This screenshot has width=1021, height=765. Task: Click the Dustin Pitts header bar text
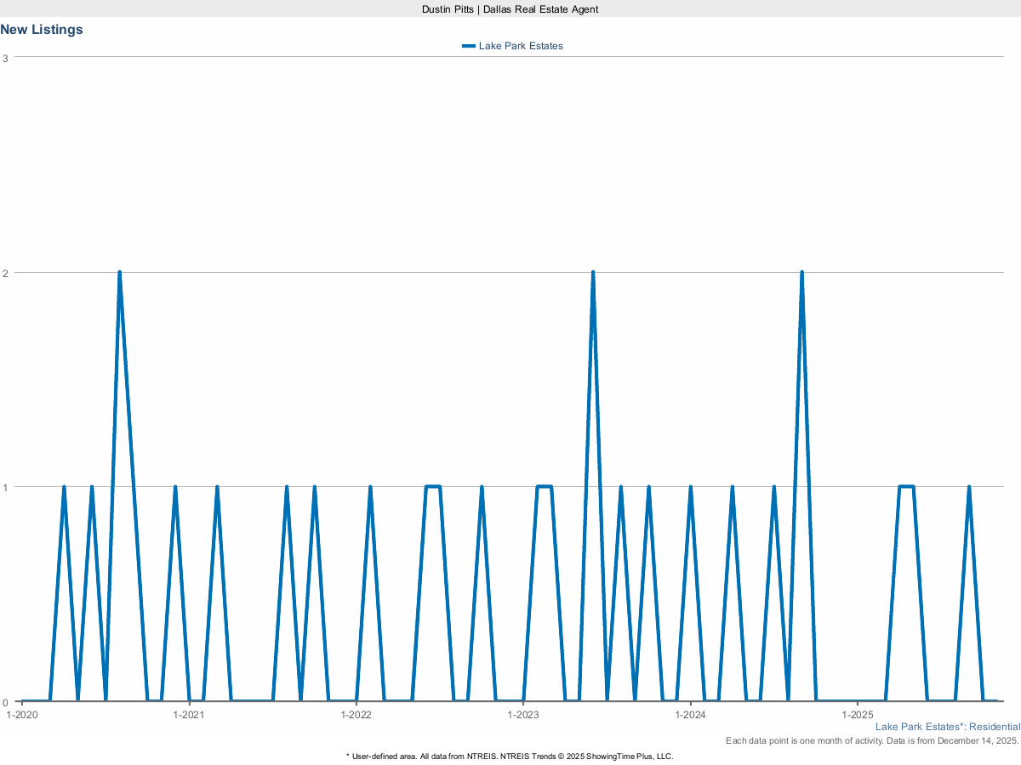[x=510, y=8]
